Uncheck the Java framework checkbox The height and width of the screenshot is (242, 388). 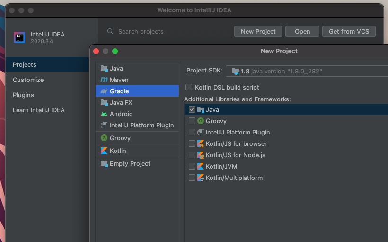(x=192, y=109)
